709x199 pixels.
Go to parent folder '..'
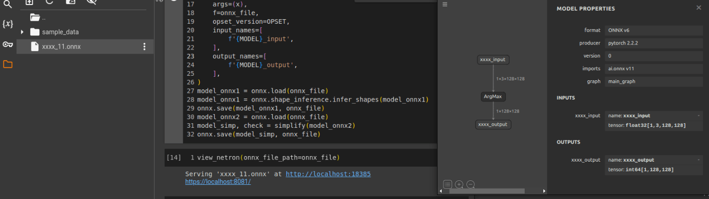37,18
